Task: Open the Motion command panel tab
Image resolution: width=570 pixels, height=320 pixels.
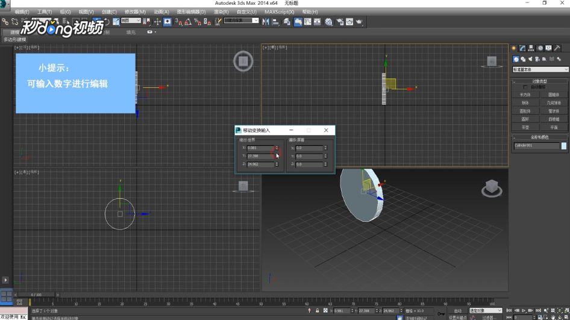Action: click(540, 48)
